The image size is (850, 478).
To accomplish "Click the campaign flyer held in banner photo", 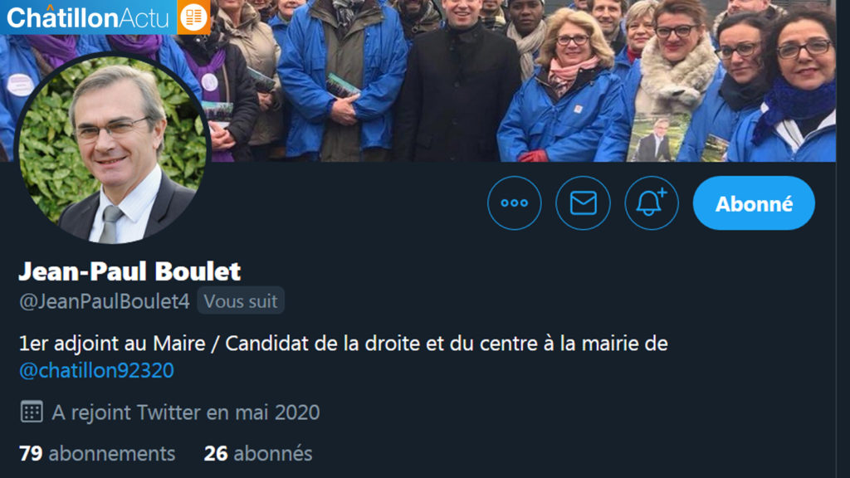I will 657,138.
